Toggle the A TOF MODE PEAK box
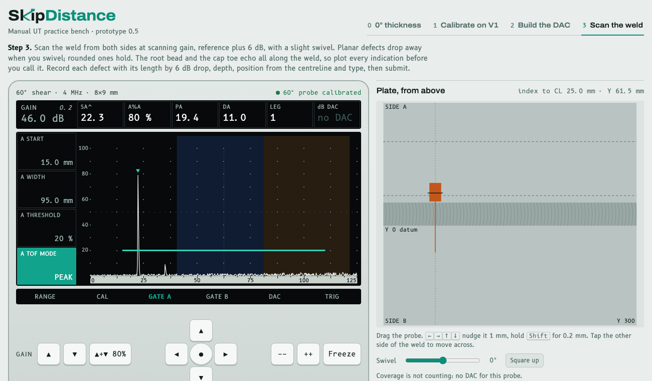This screenshot has height=381, width=652. click(x=47, y=266)
